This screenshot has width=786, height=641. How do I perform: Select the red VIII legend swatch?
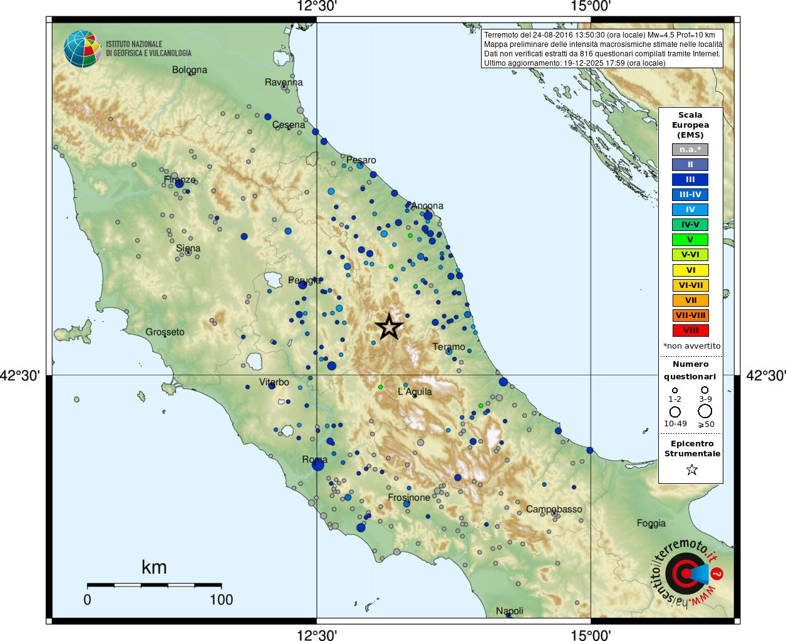(x=690, y=331)
